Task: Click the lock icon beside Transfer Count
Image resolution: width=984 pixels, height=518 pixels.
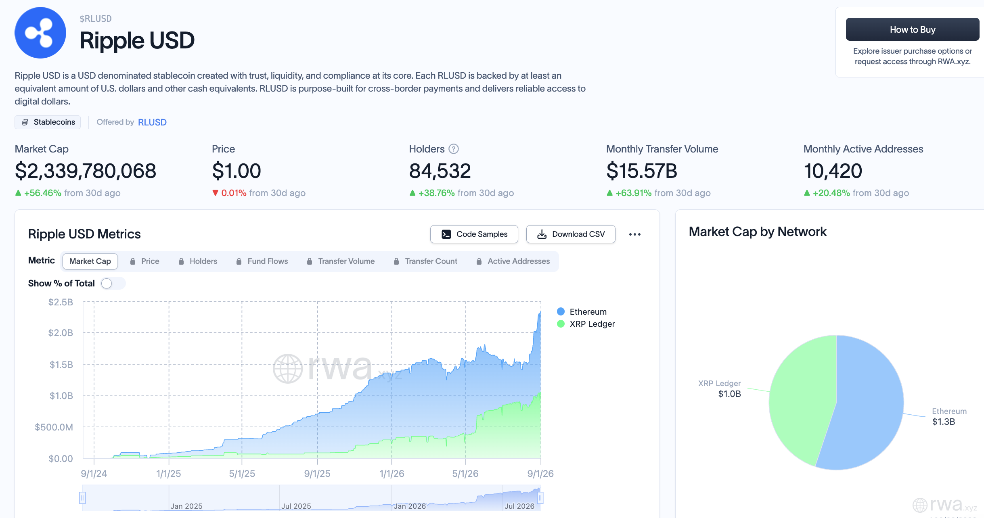Action: 396,261
